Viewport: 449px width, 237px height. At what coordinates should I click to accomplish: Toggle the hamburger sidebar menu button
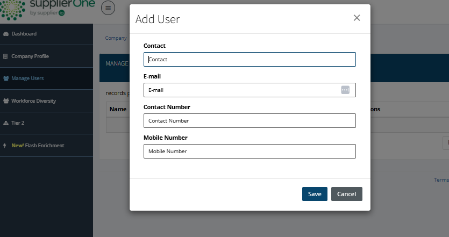point(108,8)
